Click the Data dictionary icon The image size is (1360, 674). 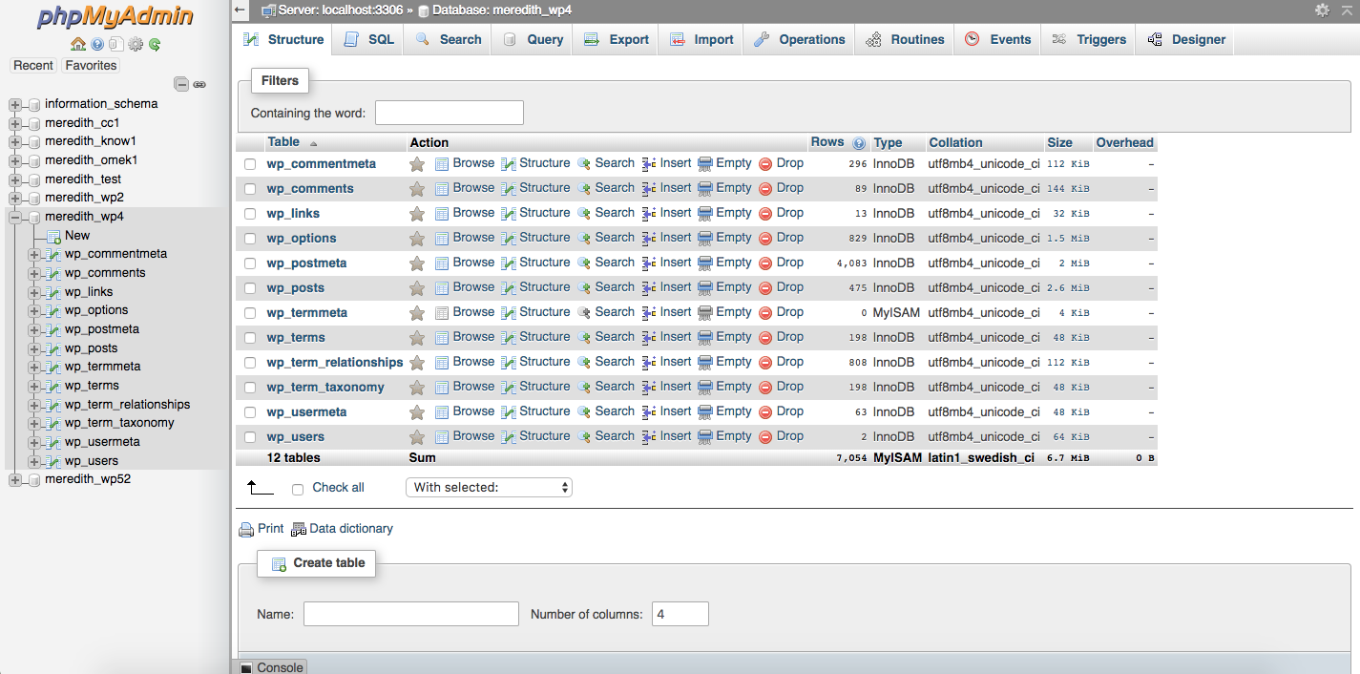(299, 530)
